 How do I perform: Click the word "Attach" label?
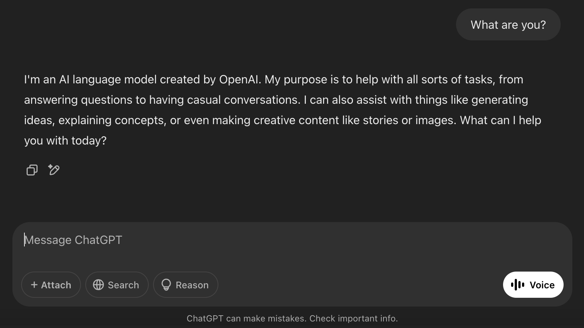(56, 285)
